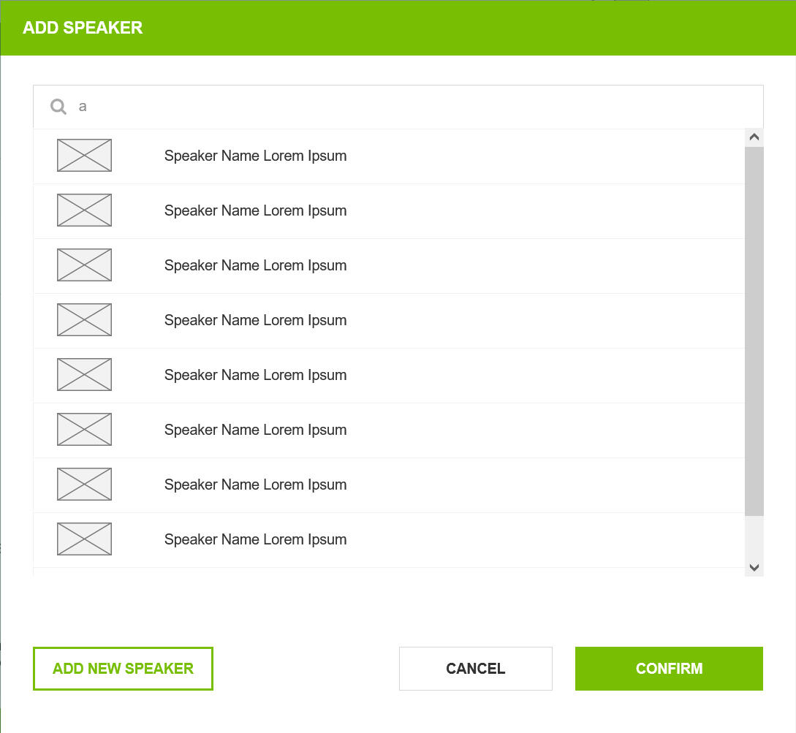Viewport: 796px width, 733px height.
Task: Choose the fifth Speaker Name Lorem Ipsum entry
Action: [x=255, y=375]
